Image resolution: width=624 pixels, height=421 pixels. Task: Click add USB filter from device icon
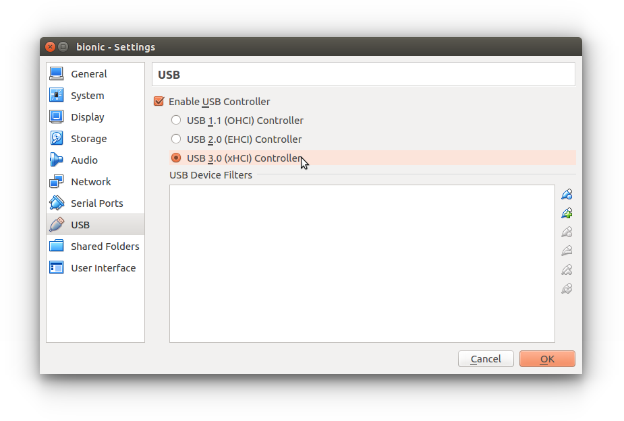[567, 214]
